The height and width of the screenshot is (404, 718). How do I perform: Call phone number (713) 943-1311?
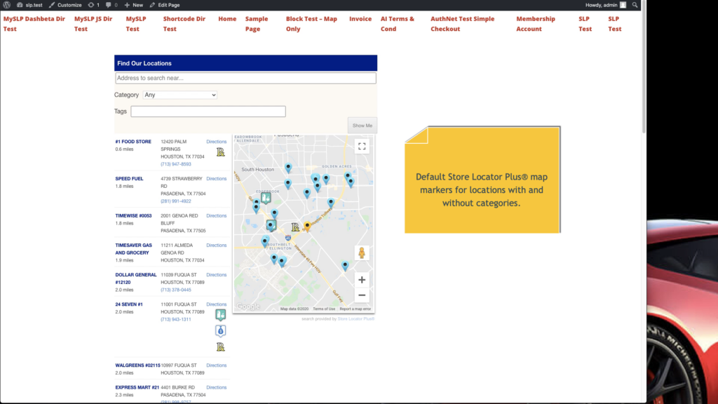click(176, 319)
